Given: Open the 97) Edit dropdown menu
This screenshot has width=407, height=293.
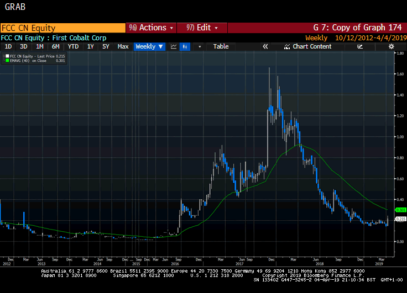Looking at the screenshot, I should tap(202, 28).
